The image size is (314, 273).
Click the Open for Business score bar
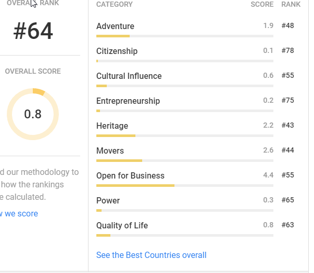(x=184, y=185)
